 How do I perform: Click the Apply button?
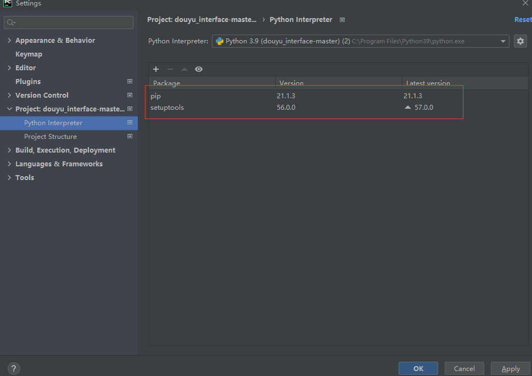pos(511,368)
